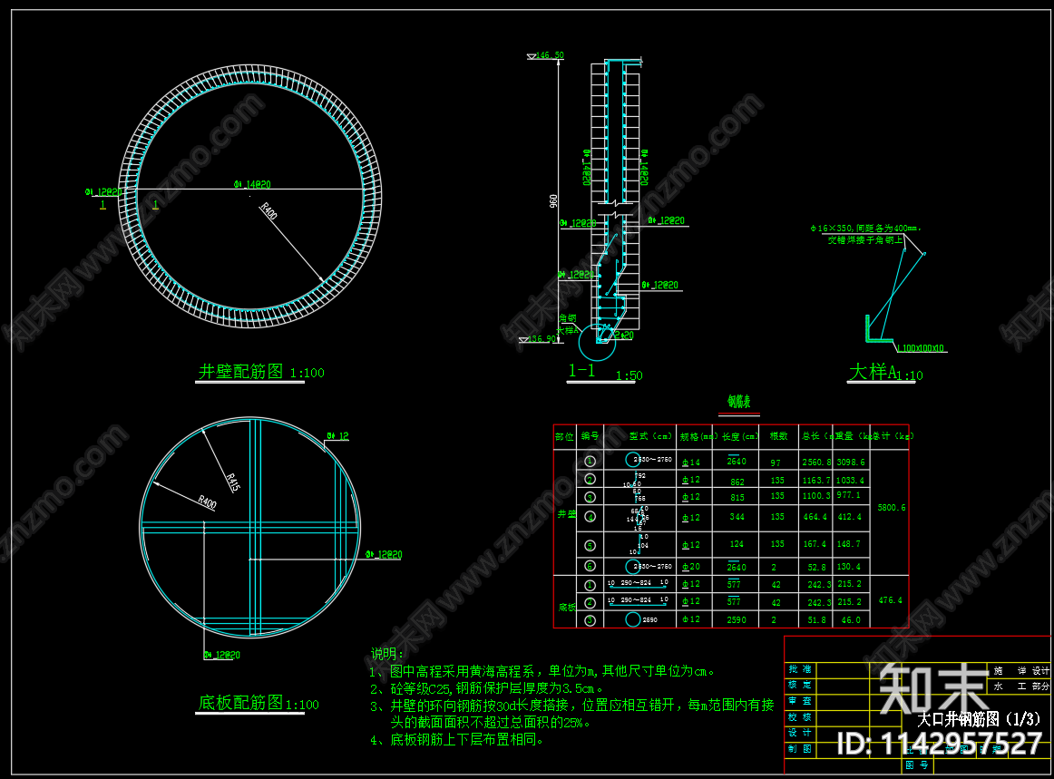Select the 5800.6 total weight cell
This screenshot has height=779, width=1054.
892,508
